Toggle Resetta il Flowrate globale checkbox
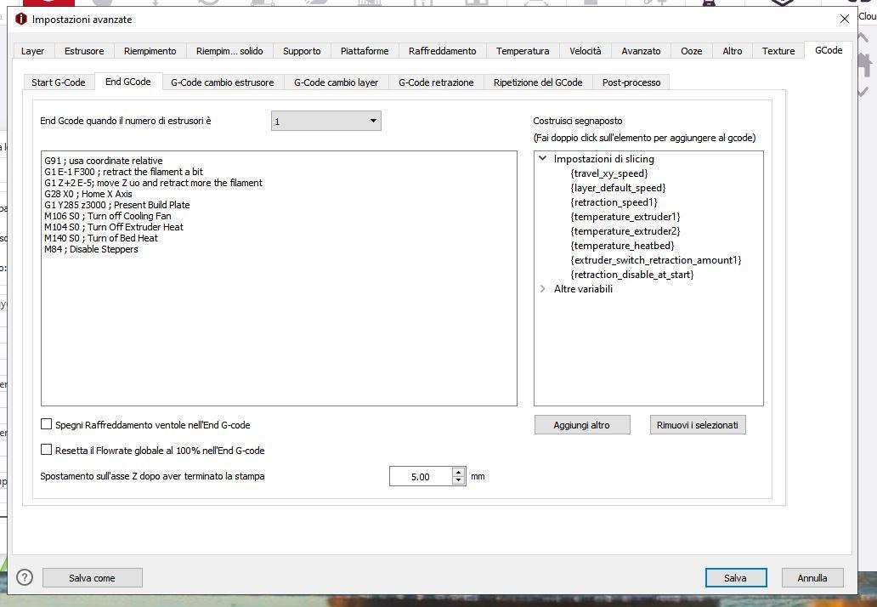The height and width of the screenshot is (607, 877). (47, 450)
